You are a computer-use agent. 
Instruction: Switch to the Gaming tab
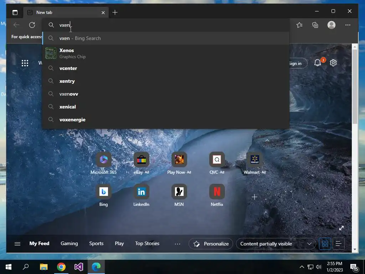coord(69,243)
